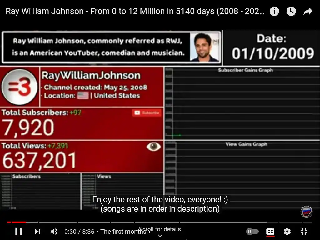This screenshot has height=240, width=320.
Task: Click the total views number 637,201
Action: (39, 161)
